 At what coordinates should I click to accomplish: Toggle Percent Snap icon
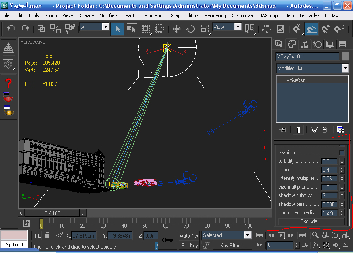[325, 29]
